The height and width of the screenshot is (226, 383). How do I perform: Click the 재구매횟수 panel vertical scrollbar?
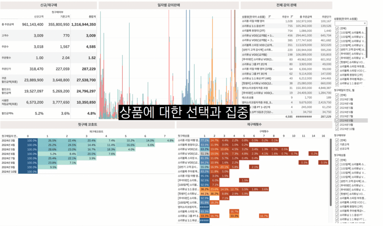331,172
